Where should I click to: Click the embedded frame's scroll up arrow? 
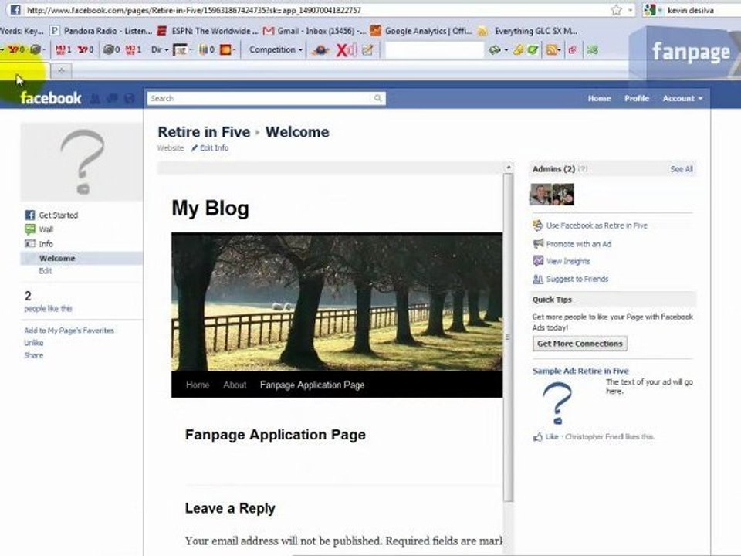pos(509,168)
